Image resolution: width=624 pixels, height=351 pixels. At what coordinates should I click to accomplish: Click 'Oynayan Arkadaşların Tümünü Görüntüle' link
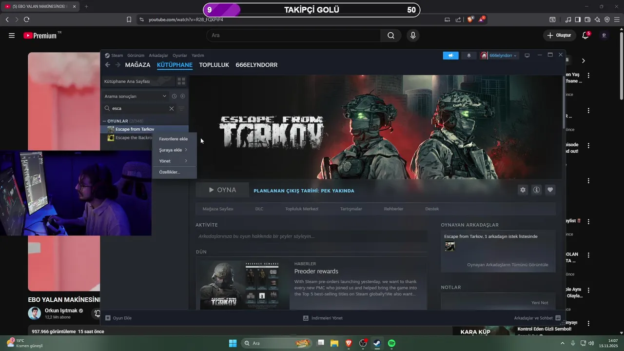point(507,265)
